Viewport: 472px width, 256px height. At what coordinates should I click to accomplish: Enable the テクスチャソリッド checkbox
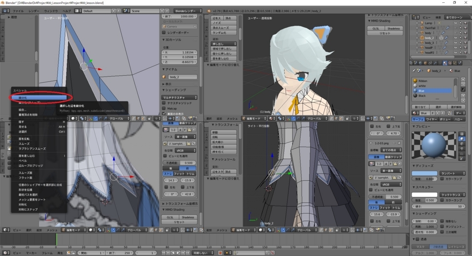[164, 103]
